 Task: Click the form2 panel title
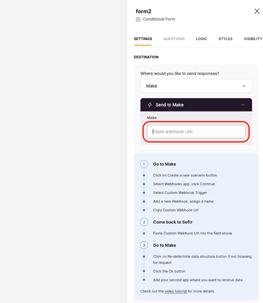point(143,11)
